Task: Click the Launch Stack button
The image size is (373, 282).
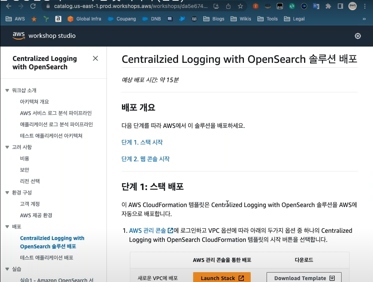Action: 222,278
